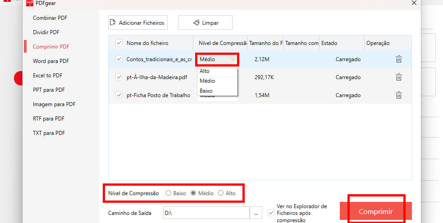Open RTF para PDF in the sidebar

[x=49, y=118]
